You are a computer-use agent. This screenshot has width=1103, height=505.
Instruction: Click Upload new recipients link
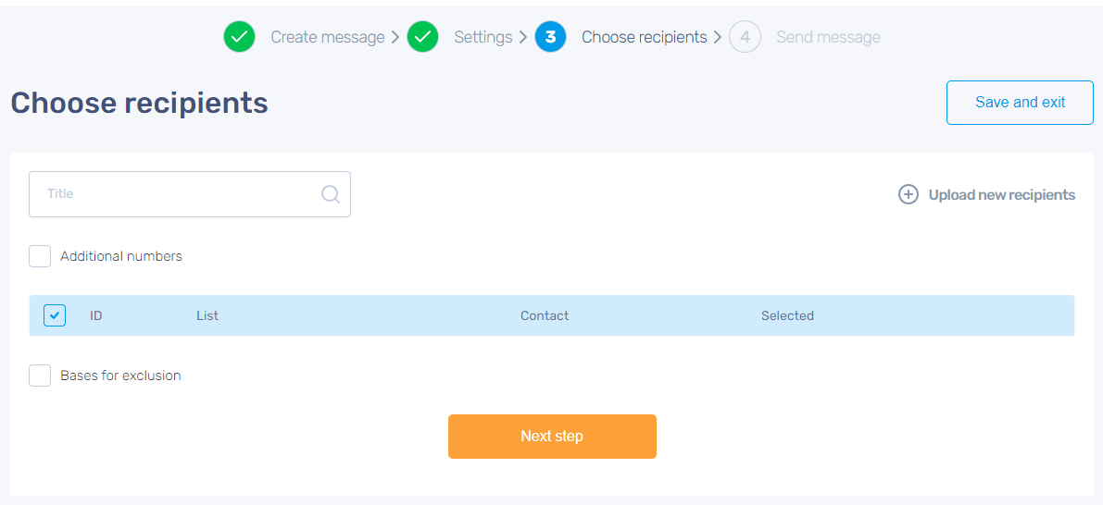(1001, 194)
